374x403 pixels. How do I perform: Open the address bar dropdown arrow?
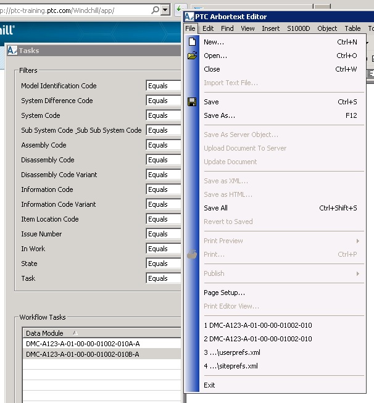165,10
